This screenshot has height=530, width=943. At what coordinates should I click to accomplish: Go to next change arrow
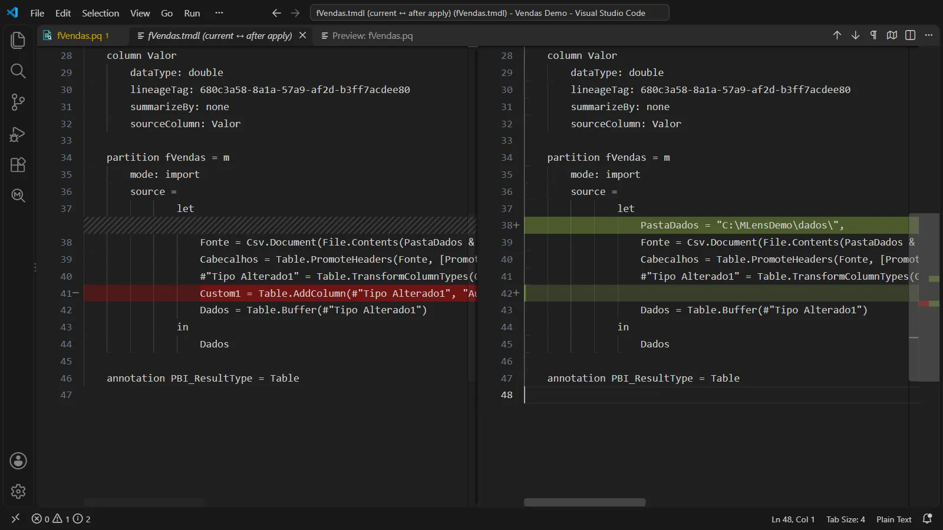[x=855, y=35]
